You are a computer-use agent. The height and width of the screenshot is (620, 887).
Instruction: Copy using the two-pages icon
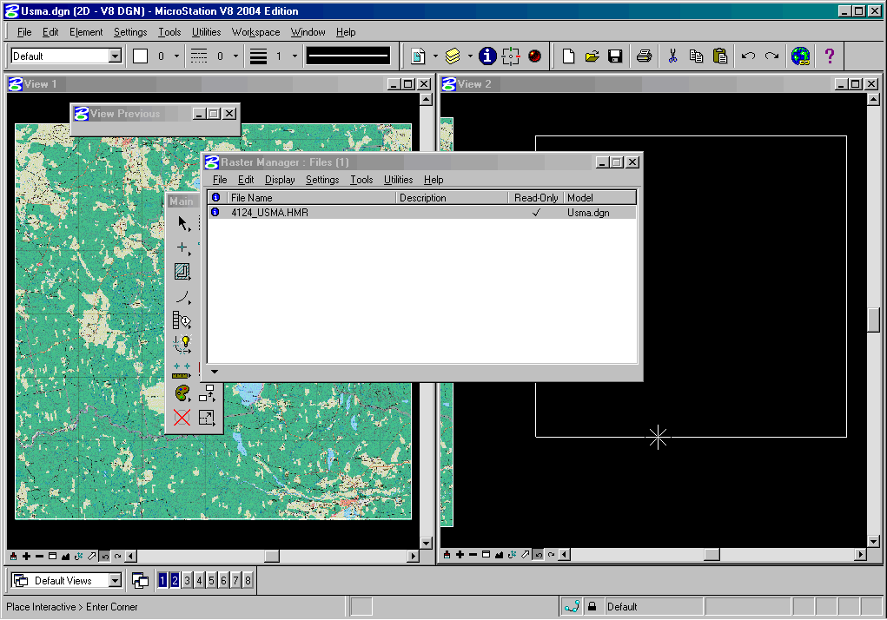coord(697,56)
